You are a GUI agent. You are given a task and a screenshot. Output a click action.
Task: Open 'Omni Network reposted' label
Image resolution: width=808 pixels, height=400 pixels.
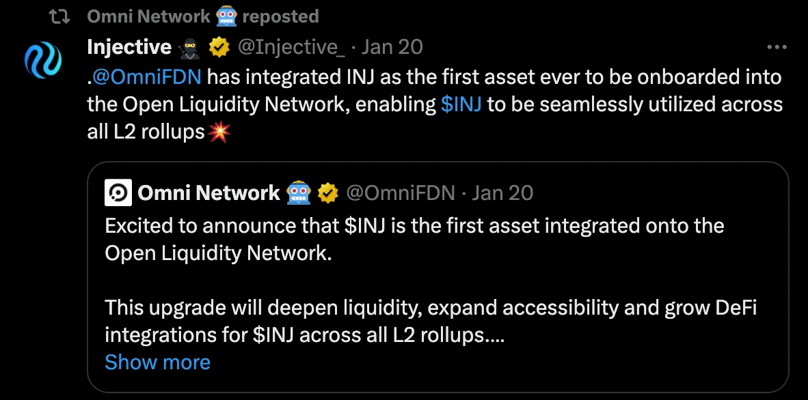149,16
